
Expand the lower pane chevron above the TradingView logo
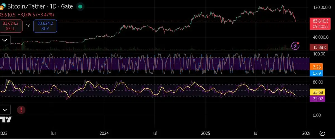click(x=5, y=110)
